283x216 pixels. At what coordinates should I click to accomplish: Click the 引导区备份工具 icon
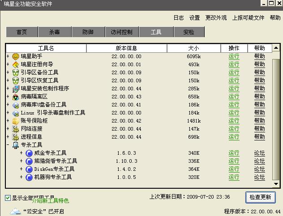pyautogui.click(x=16, y=72)
